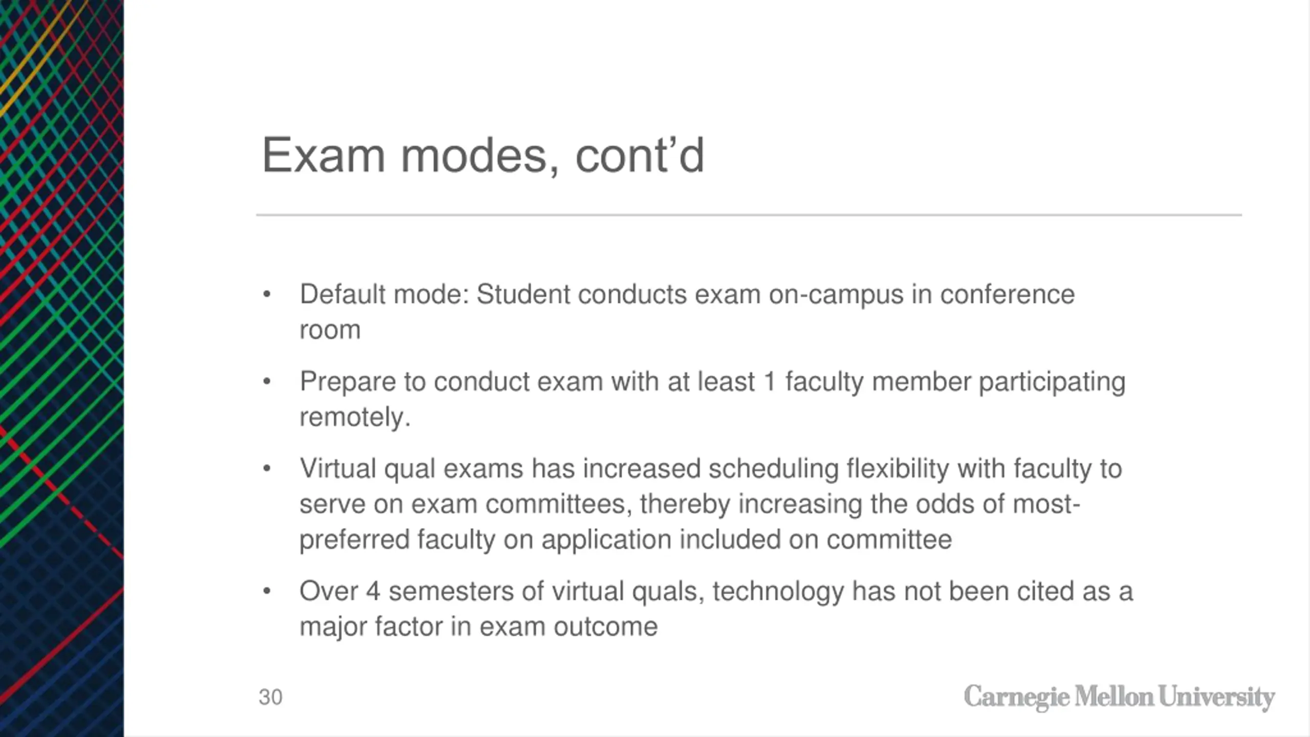Click the slide number 30
This screenshot has width=1310, height=737.
click(271, 697)
